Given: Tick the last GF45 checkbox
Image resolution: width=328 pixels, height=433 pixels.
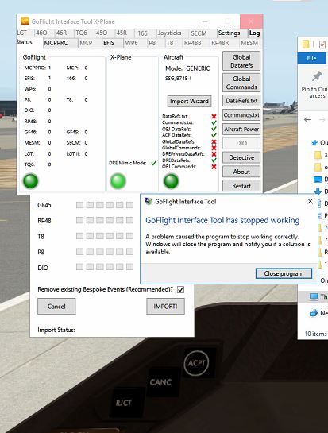Looking at the screenshot, I should (x=129, y=205).
